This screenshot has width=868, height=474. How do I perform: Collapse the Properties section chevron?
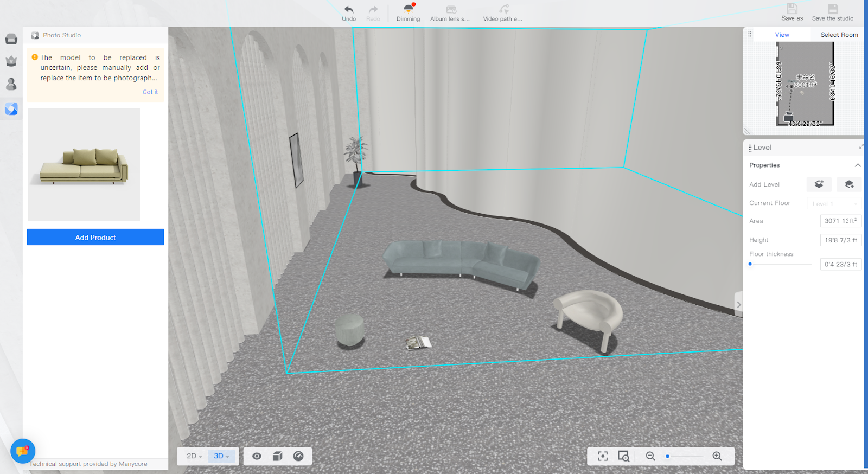point(858,165)
